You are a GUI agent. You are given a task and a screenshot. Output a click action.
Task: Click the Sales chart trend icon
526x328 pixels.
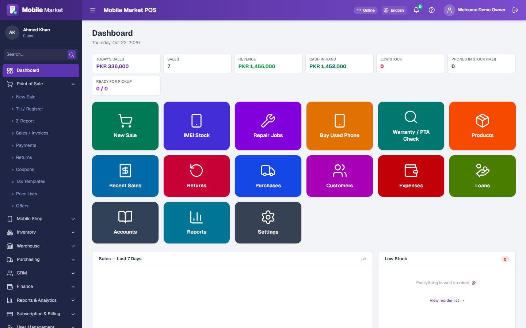363,259
